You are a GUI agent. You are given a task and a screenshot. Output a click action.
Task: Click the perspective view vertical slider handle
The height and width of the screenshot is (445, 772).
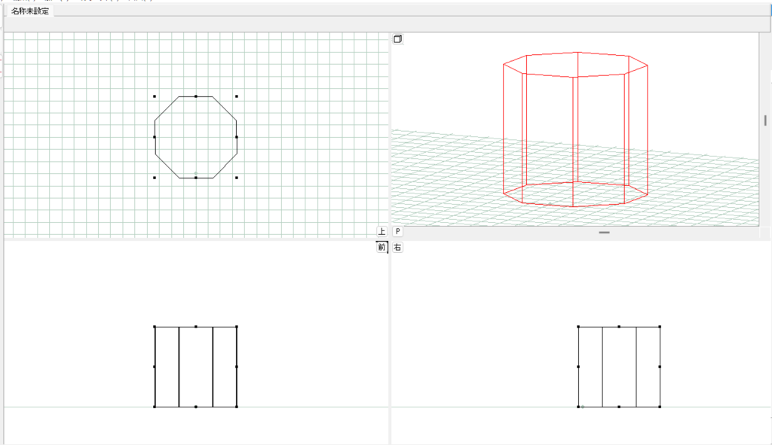tap(764, 120)
